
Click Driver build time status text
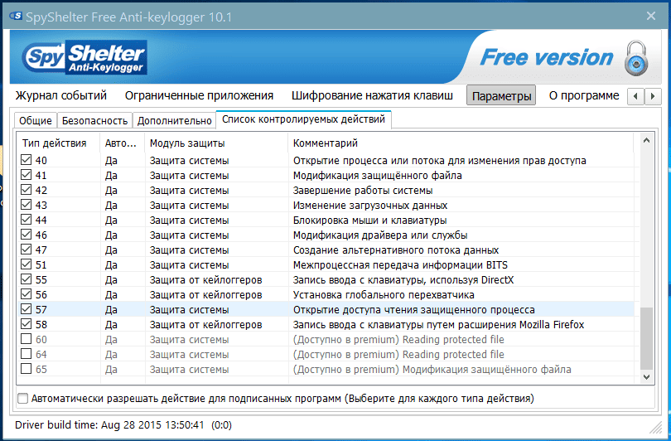[x=123, y=425]
